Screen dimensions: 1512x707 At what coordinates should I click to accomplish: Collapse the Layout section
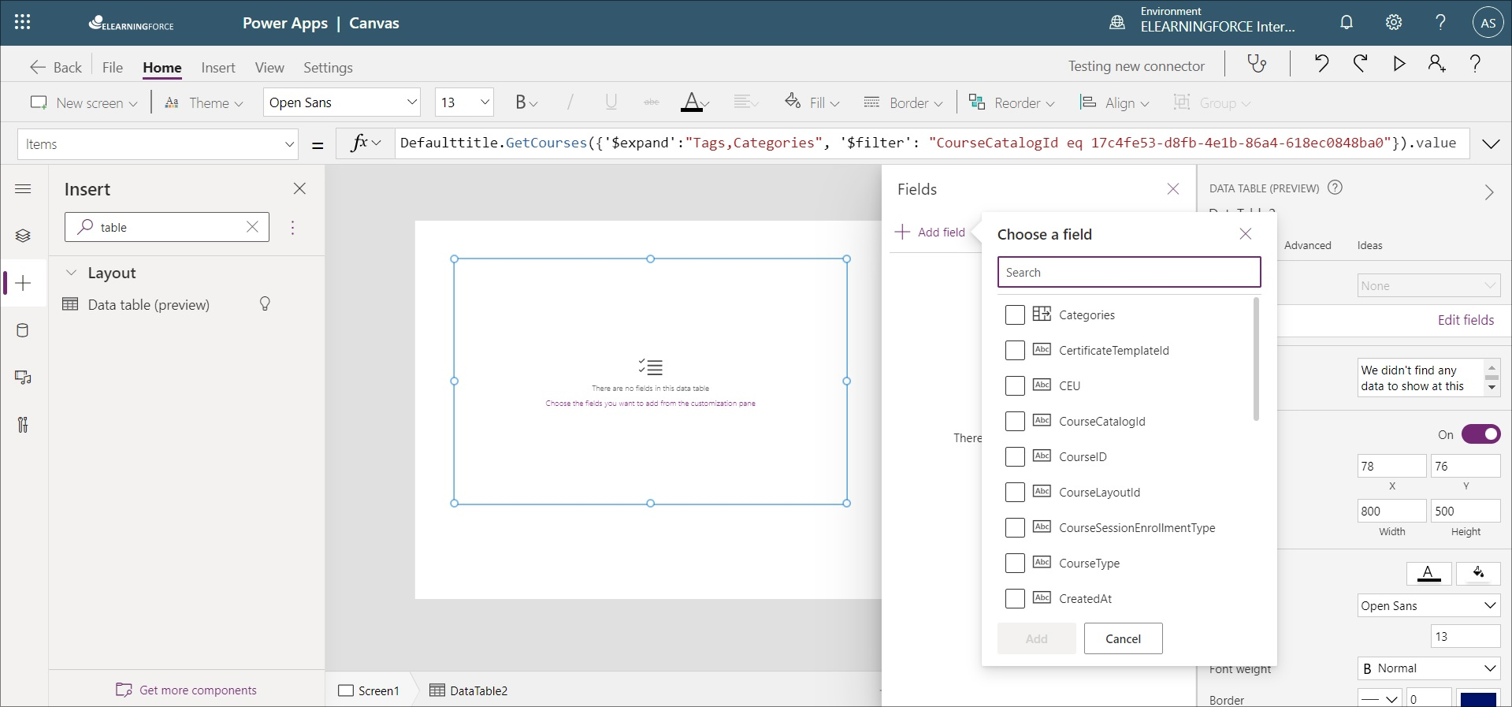coord(72,273)
